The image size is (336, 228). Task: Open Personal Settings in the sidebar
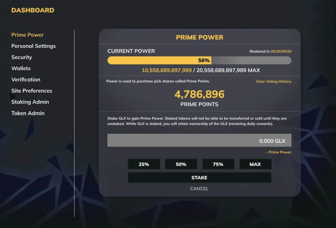34,46
